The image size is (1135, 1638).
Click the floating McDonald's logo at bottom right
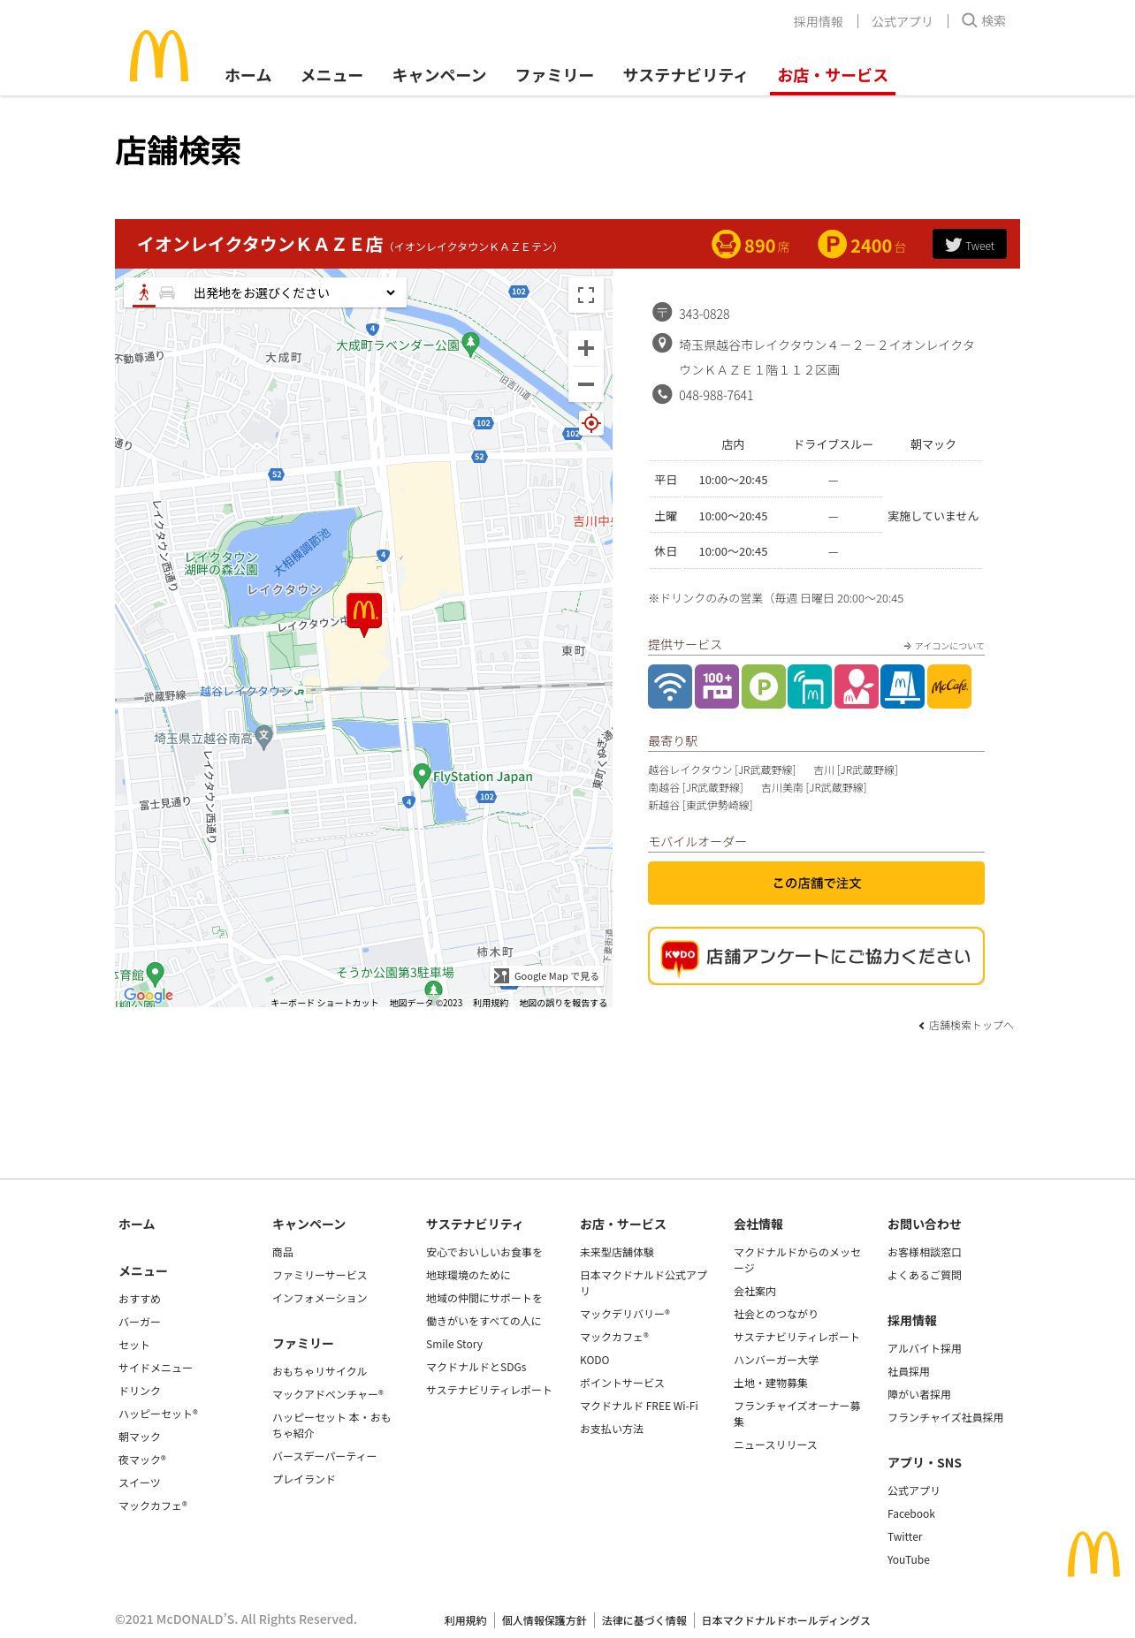tap(1093, 1553)
